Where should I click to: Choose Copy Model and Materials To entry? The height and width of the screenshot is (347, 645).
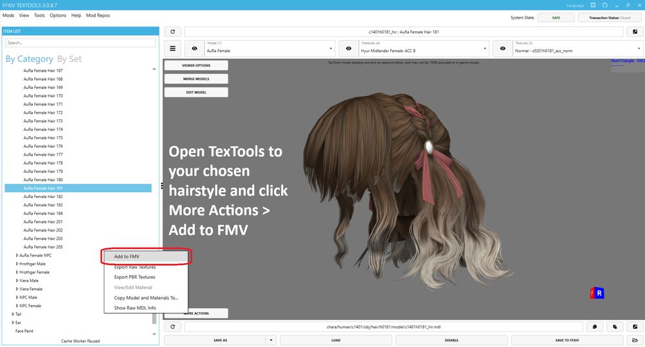(146, 298)
